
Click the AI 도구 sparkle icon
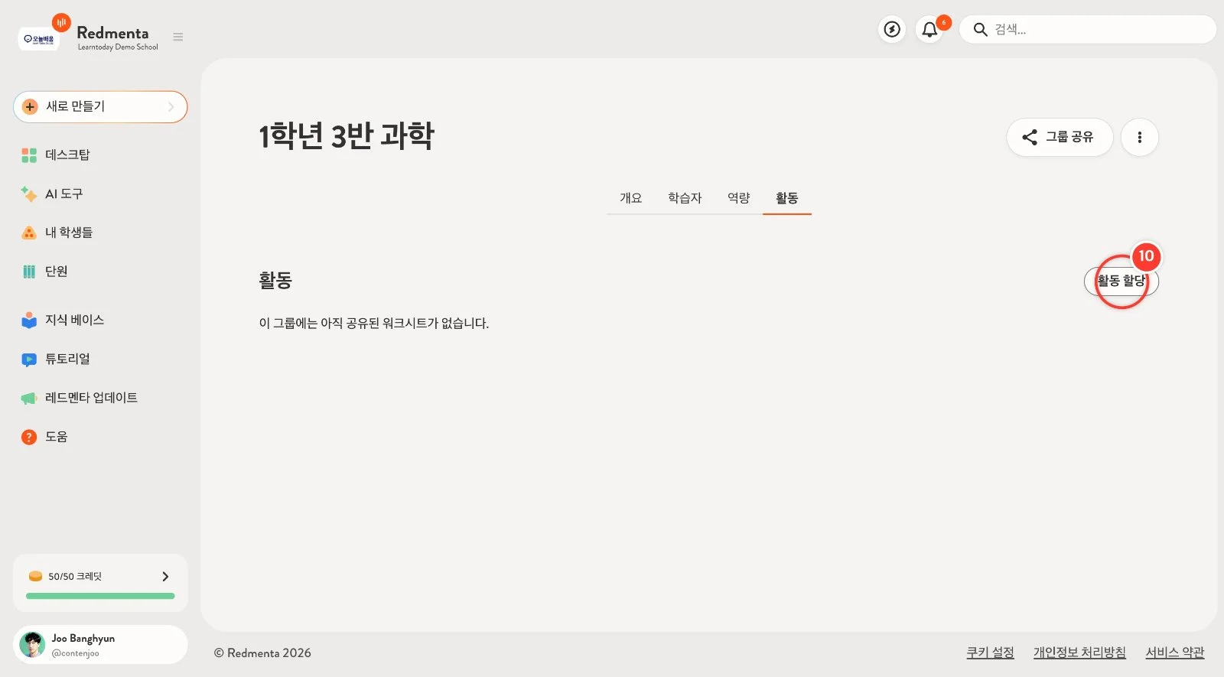point(29,194)
